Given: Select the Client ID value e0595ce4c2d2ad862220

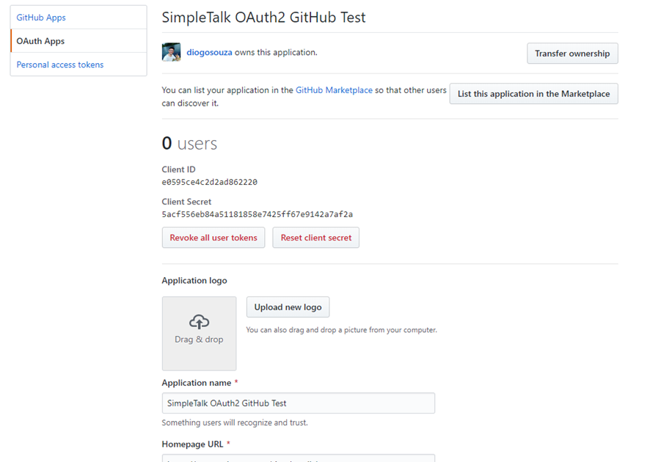Looking at the screenshot, I should (x=210, y=183).
